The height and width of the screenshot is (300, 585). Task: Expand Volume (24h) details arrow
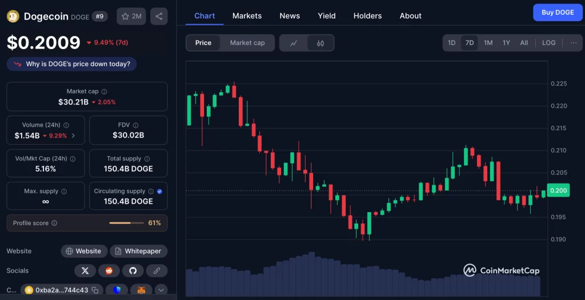pyautogui.click(x=73, y=136)
